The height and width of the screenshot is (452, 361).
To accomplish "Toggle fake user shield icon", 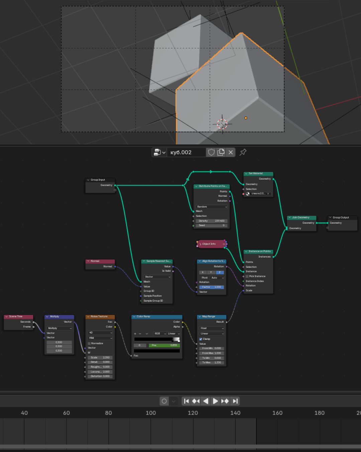I will tap(211, 152).
